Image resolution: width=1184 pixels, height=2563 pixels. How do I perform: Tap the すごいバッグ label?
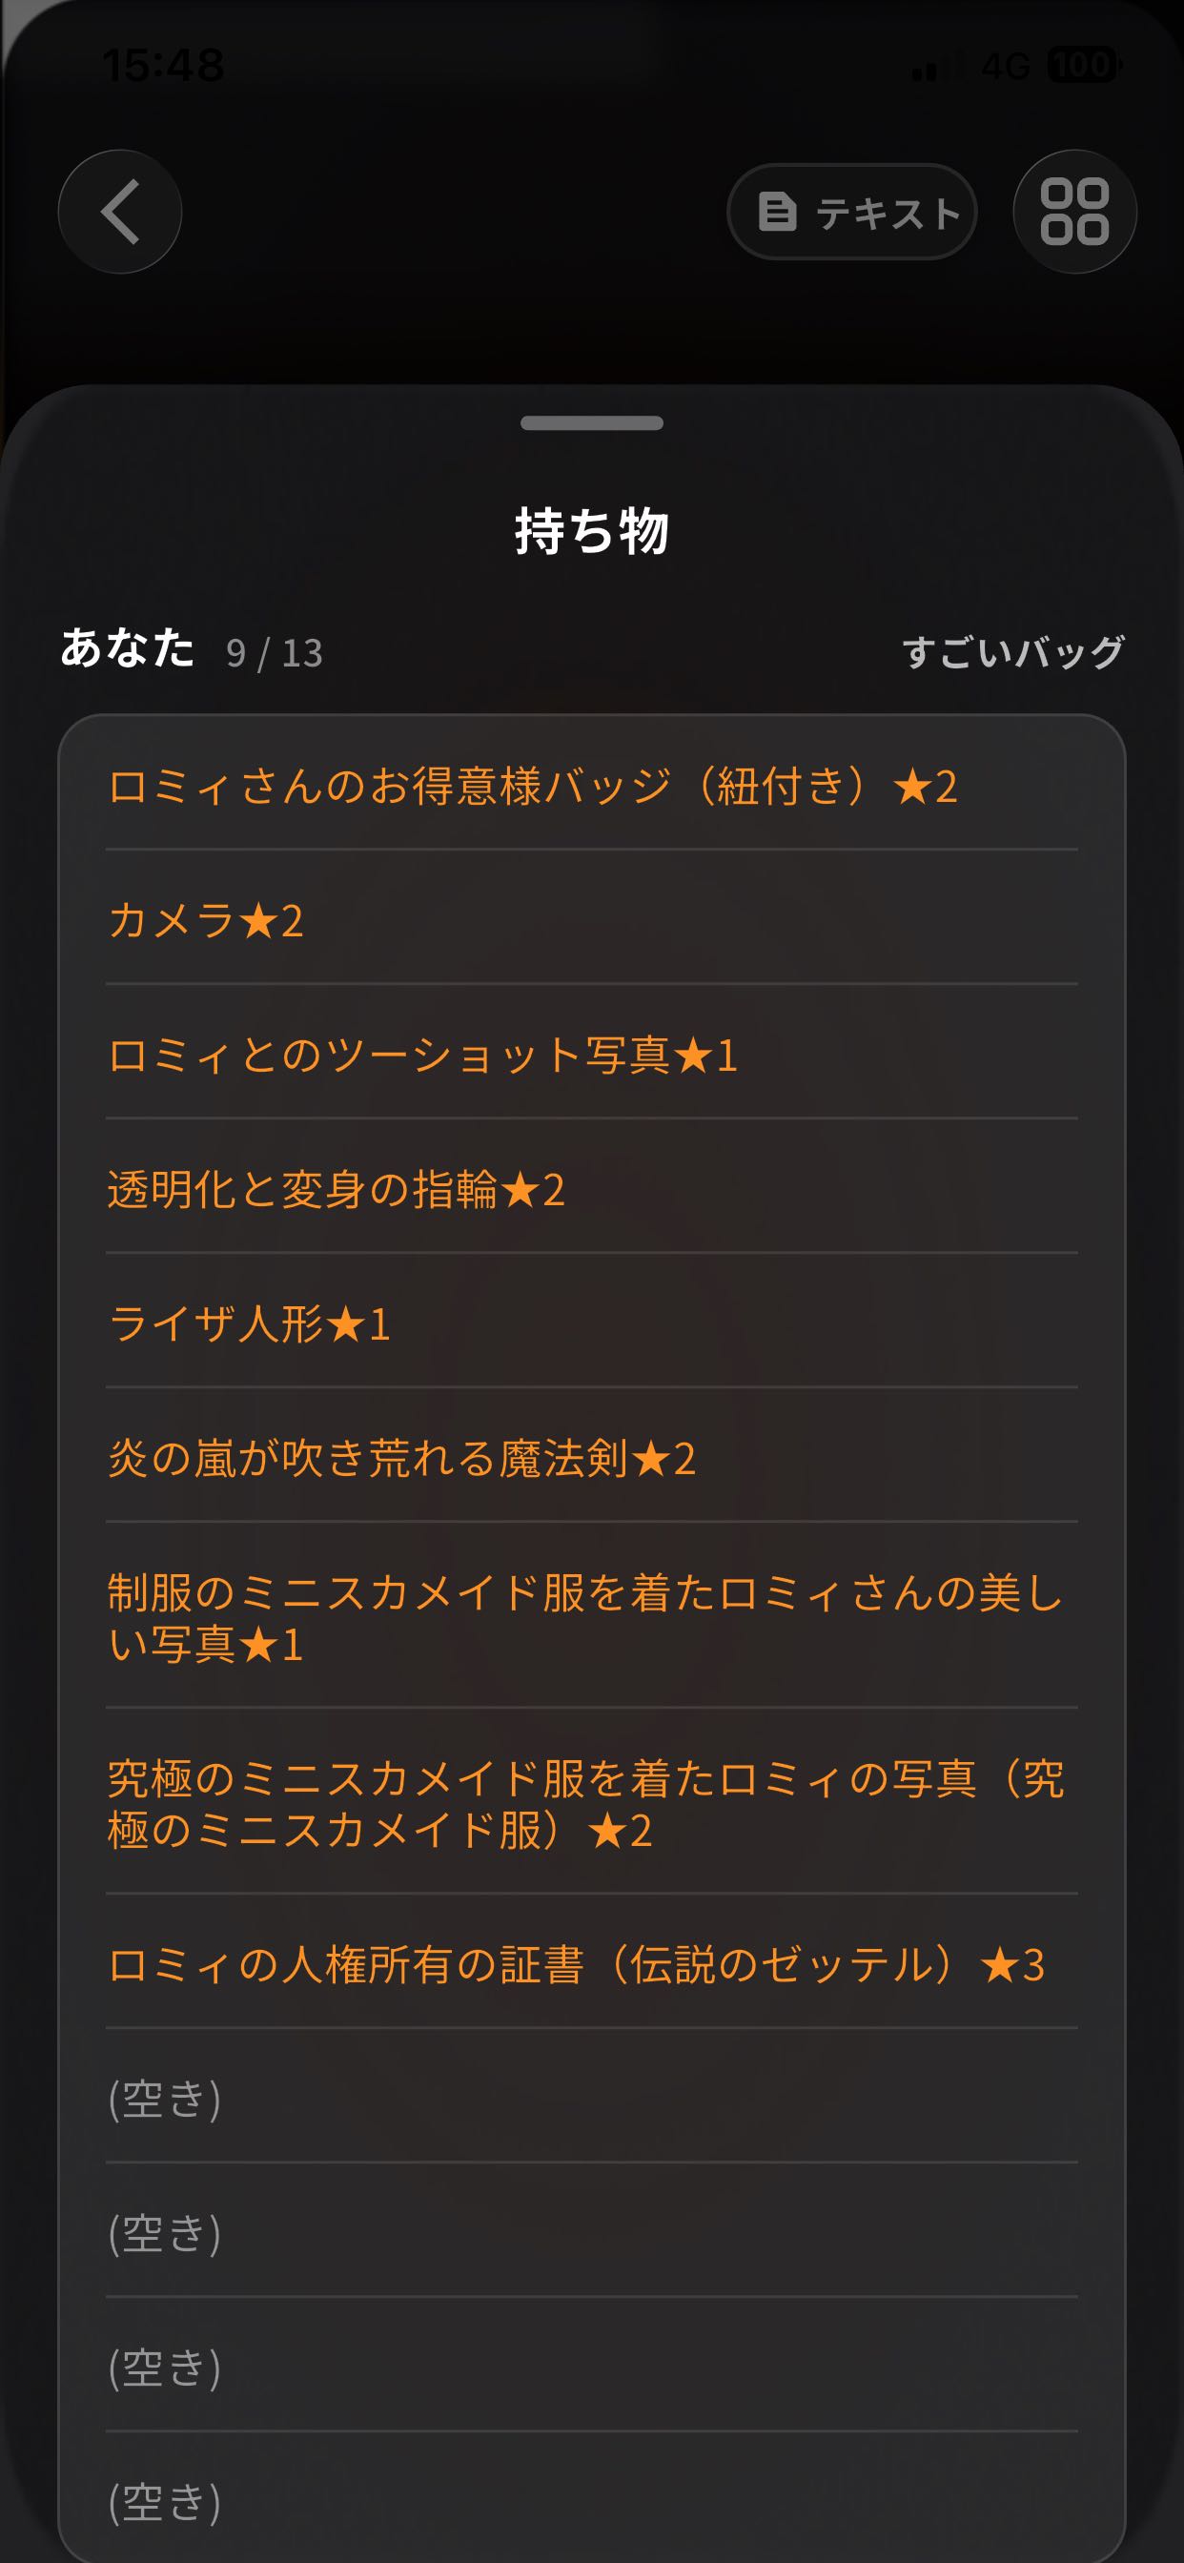[1012, 651]
